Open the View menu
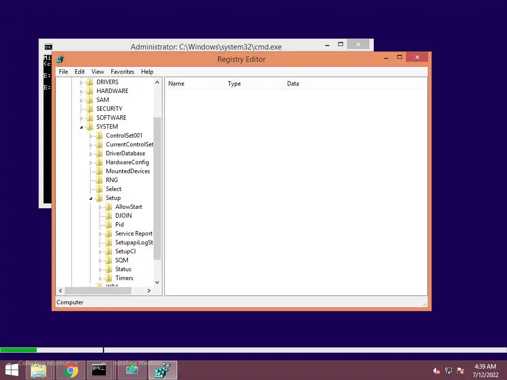 pyautogui.click(x=98, y=72)
